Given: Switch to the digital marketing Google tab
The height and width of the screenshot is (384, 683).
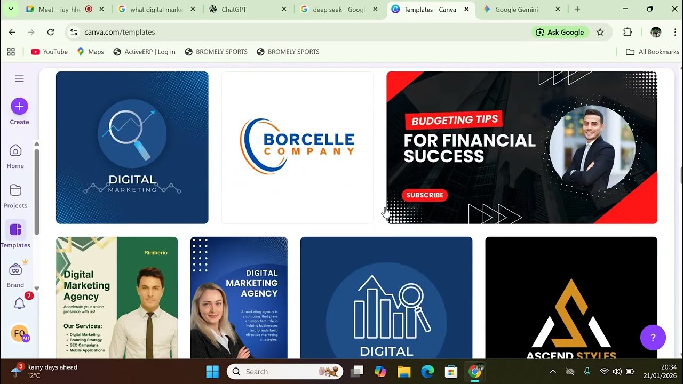Looking at the screenshot, I should pos(157,9).
